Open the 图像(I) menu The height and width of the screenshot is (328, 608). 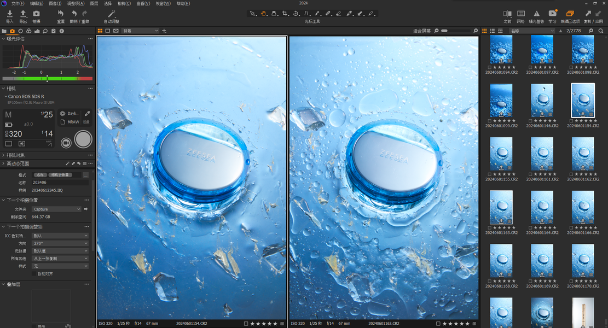[x=55, y=3]
